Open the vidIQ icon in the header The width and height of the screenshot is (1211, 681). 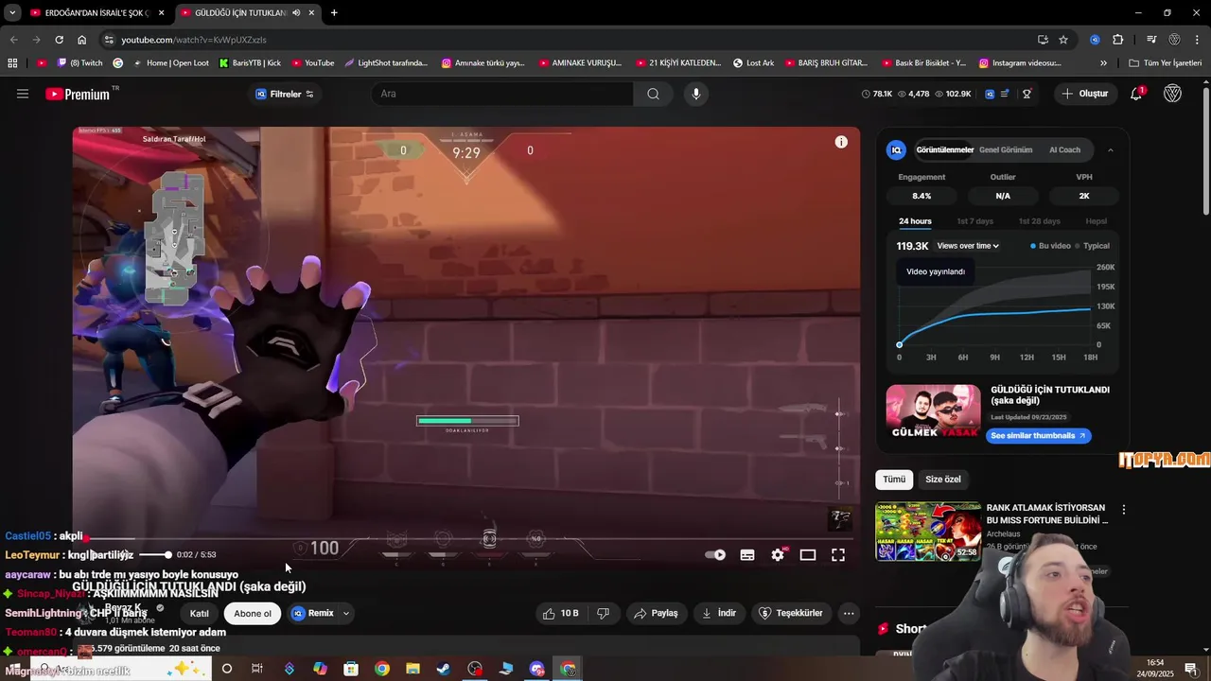pos(990,94)
